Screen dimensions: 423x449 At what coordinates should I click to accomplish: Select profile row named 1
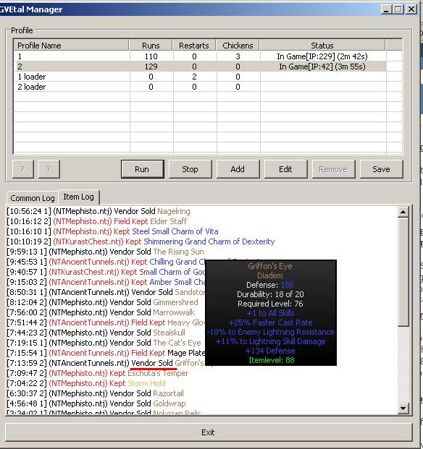point(200,56)
